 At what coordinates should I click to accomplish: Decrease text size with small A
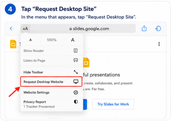click(31, 40)
